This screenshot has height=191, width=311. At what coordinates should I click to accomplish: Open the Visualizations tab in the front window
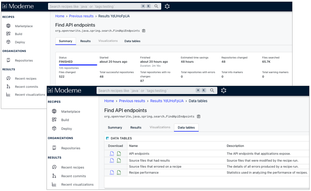(x=160, y=127)
